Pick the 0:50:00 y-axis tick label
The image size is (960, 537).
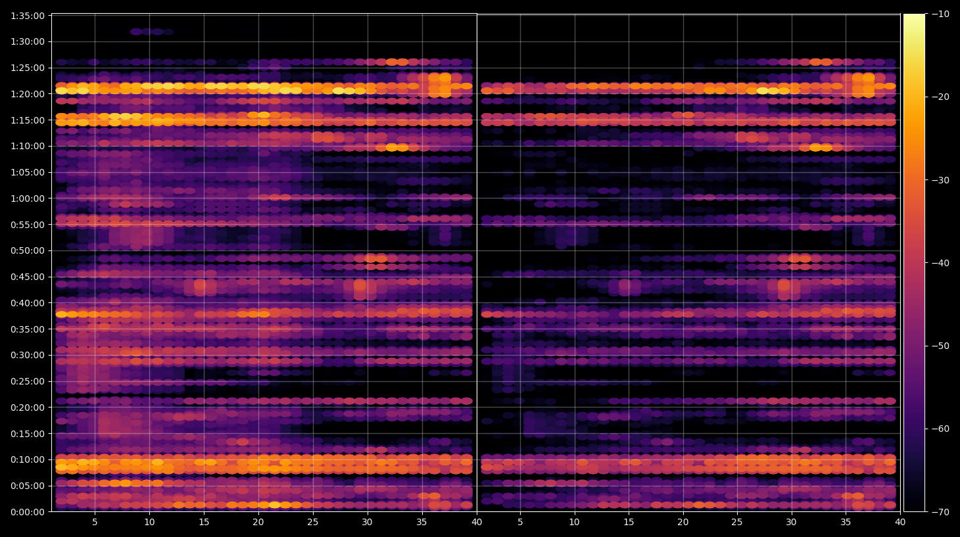(x=28, y=250)
